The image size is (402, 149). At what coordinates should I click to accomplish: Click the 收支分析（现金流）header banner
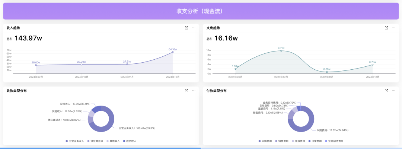click(x=201, y=11)
